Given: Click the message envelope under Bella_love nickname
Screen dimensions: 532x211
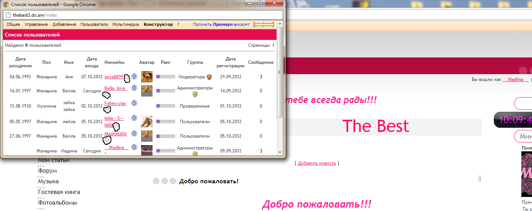Looking at the screenshot, I should (x=107, y=95).
